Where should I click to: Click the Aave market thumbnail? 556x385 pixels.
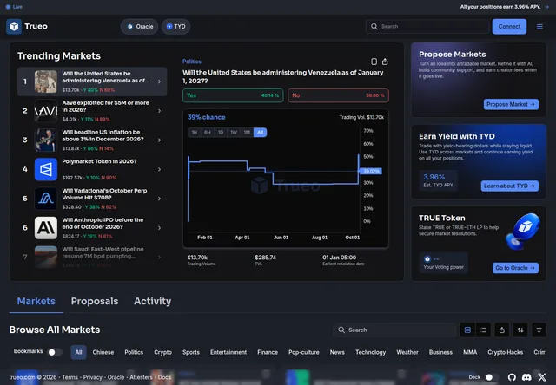tap(46, 111)
